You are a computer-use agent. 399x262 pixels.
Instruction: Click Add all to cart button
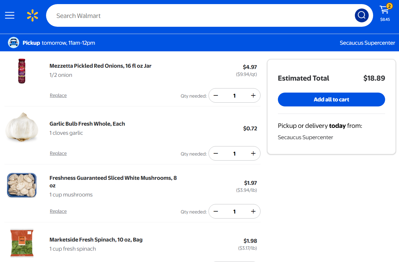click(x=331, y=100)
